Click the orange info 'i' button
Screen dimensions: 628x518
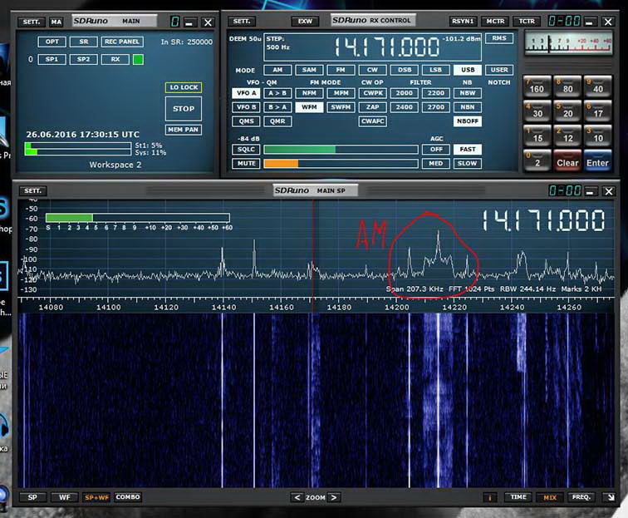pyautogui.click(x=490, y=497)
